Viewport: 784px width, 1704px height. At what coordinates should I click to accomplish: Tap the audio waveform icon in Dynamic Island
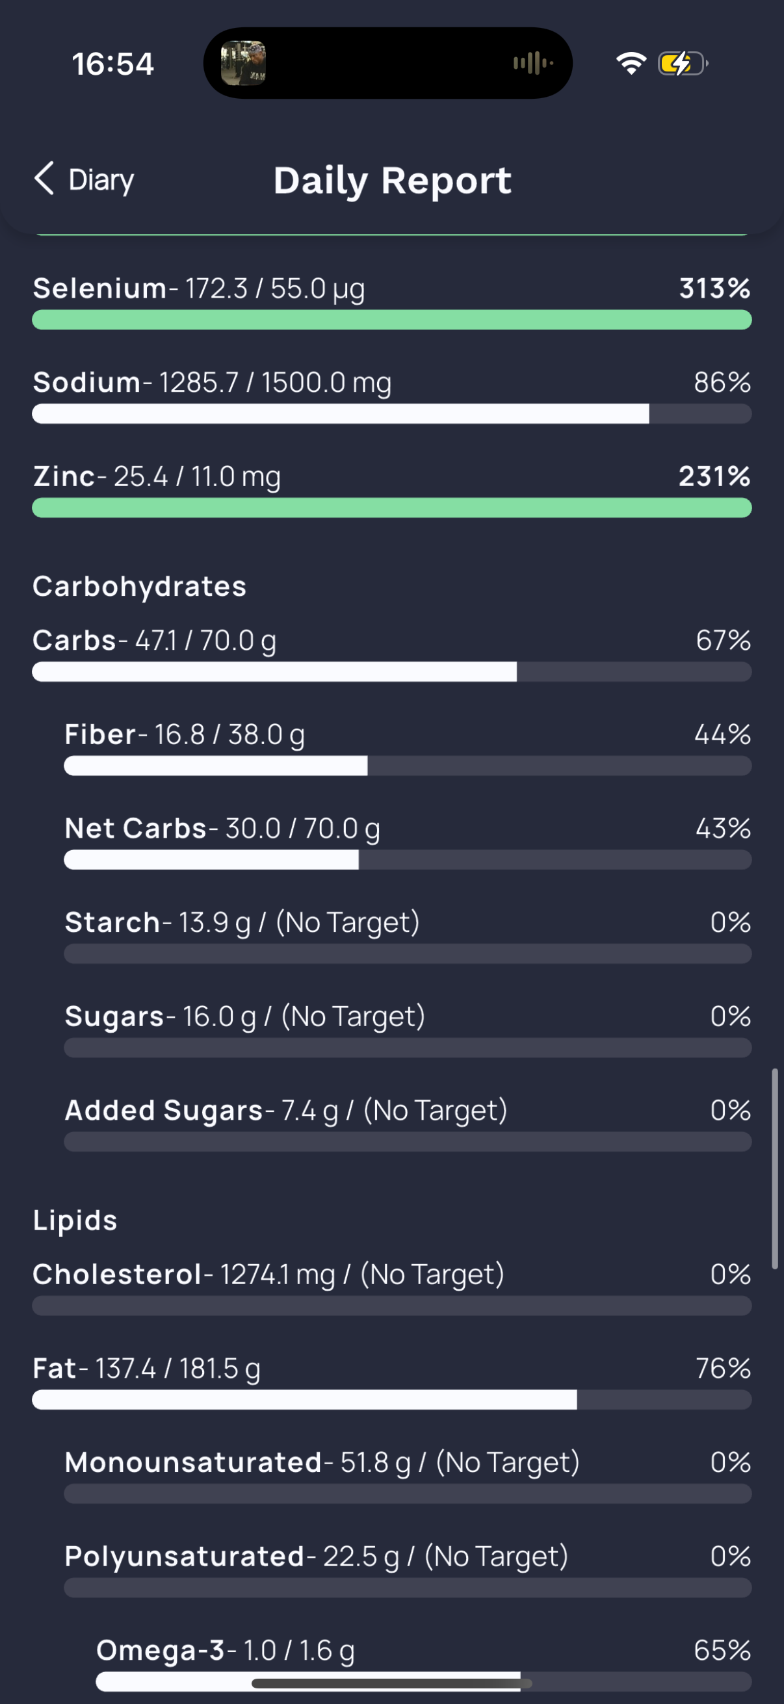tap(533, 63)
